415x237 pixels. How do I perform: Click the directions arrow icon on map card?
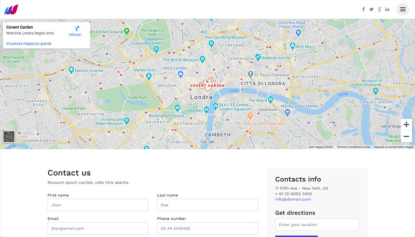point(76,28)
